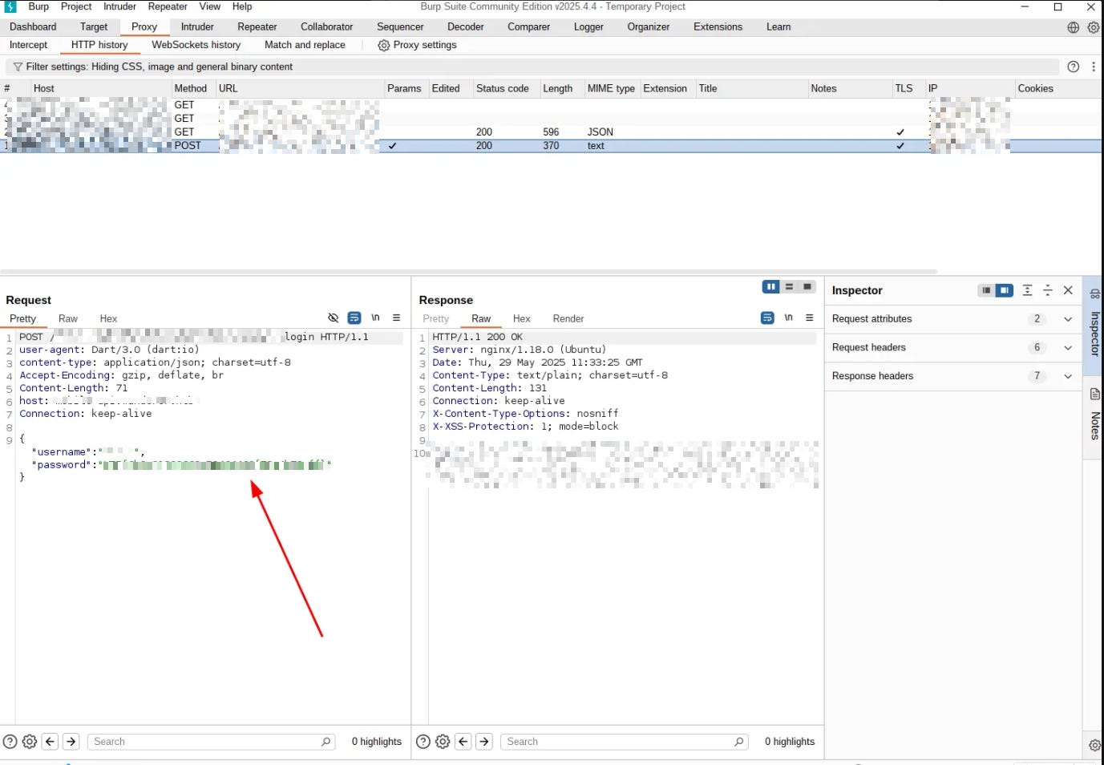Switch Response view to Hex
The height and width of the screenshot is (765, 1104).
[522, 319]
